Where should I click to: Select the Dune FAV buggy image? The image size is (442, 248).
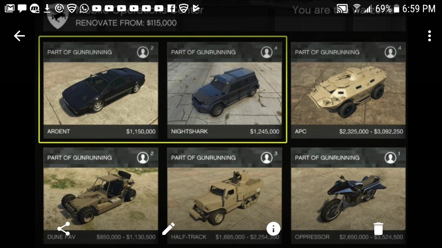click(x=101, y=199)
